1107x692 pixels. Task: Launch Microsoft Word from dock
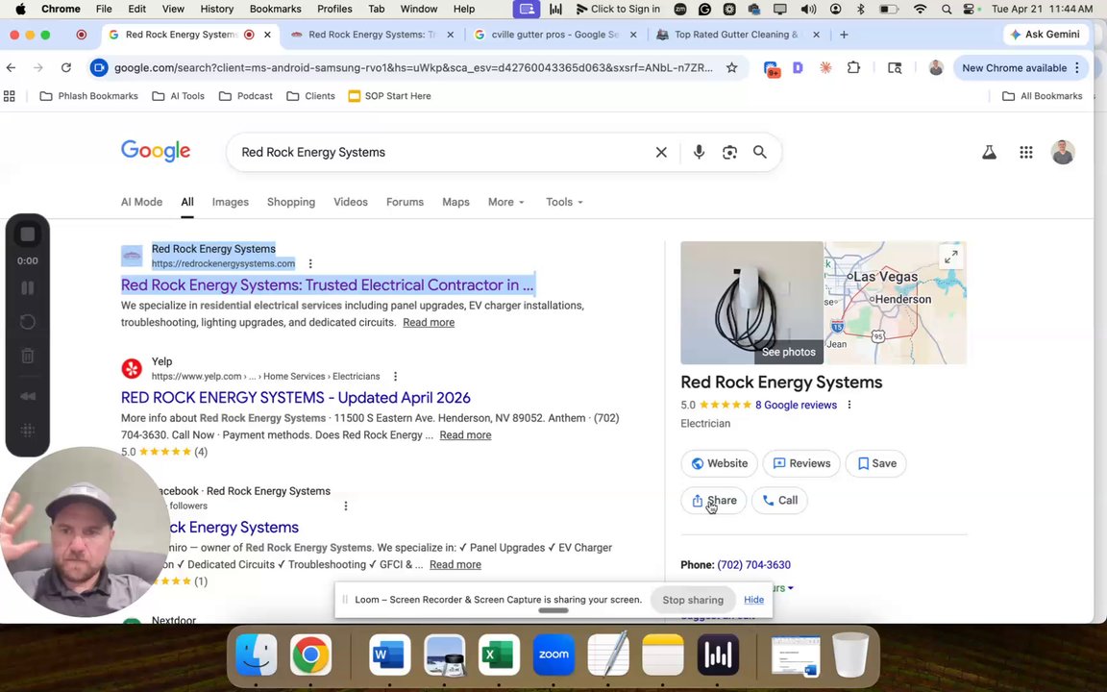pos(390,655)
